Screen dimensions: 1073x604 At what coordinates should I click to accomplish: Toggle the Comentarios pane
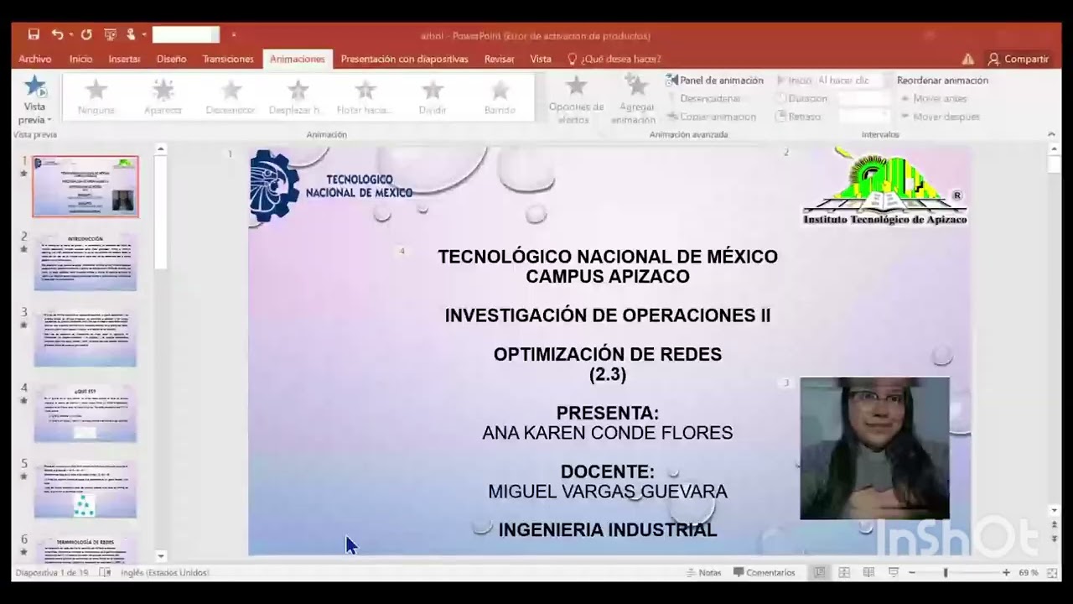[x=764, y=573]
